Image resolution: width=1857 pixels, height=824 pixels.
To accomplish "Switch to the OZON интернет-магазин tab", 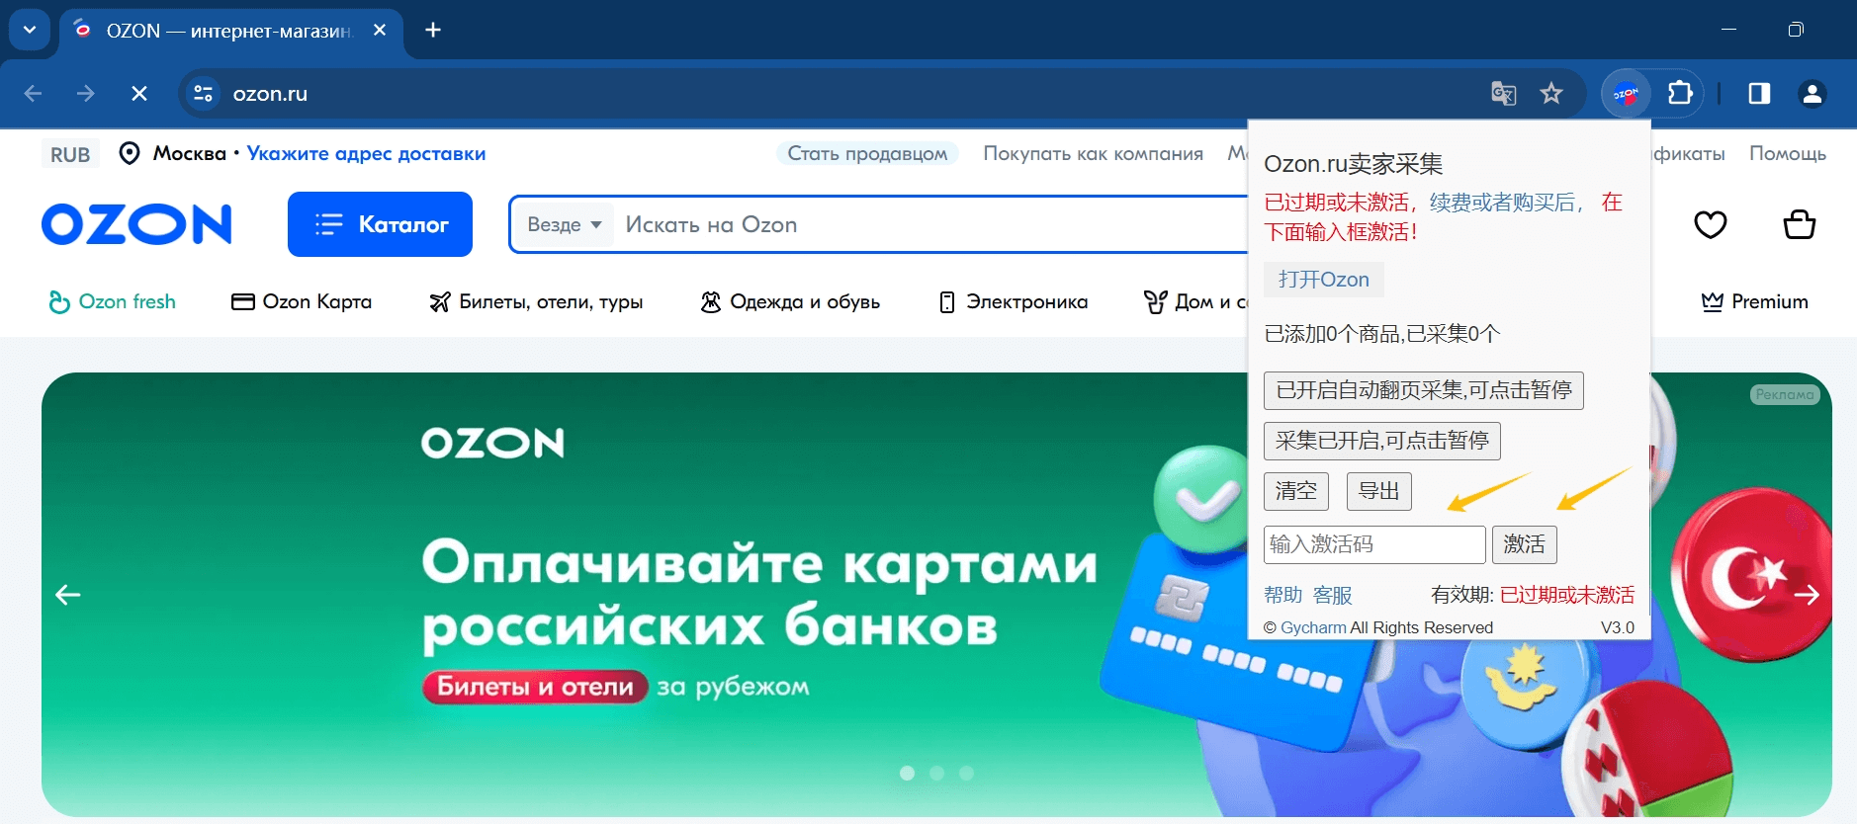I will click(229, 31).
